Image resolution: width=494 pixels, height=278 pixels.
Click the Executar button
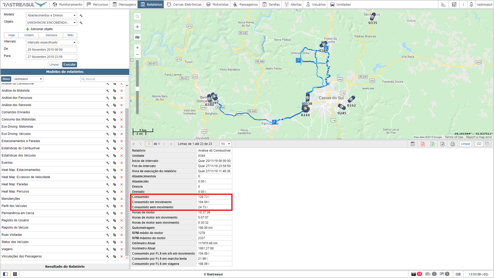coord(69,65)
